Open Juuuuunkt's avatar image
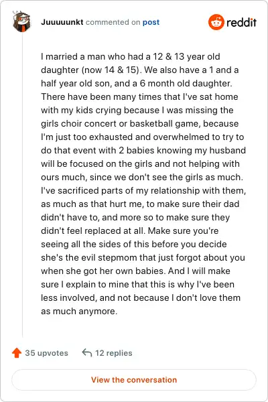 click(22, 21)
